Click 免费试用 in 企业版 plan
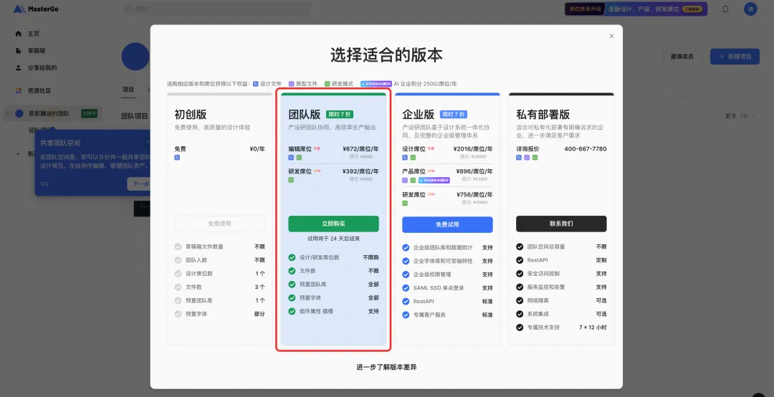The image size is (774, 397). click(x=447, y=224)
